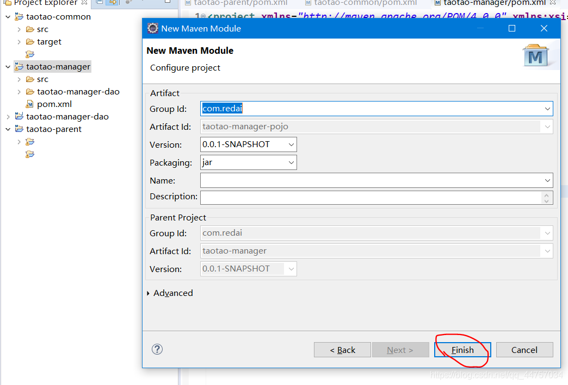Click the src folder icon under taotao-manager

[x=30, y=79]
